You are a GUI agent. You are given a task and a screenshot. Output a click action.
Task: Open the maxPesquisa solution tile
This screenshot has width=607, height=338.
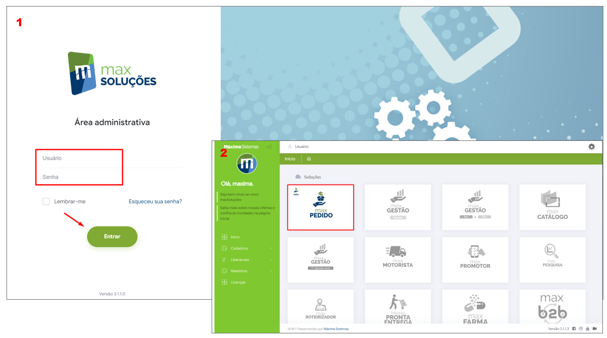point(552,259)
